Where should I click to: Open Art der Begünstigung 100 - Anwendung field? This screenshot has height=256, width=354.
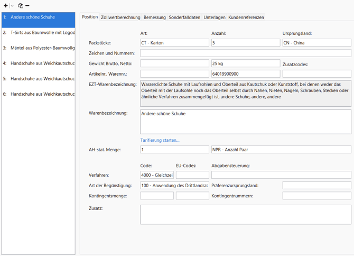175,186
